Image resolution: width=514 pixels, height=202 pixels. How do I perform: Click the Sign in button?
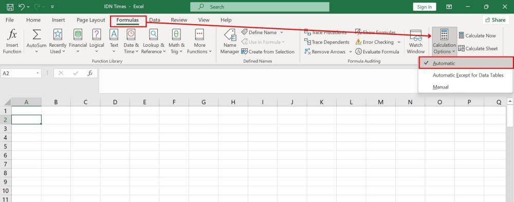coord(425,7)
